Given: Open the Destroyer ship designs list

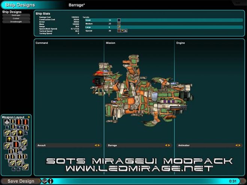Looking at the screenshot, I should tap(16, 15).
